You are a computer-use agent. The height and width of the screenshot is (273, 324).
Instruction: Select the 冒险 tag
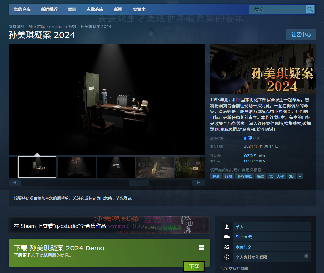click(228, 176)
